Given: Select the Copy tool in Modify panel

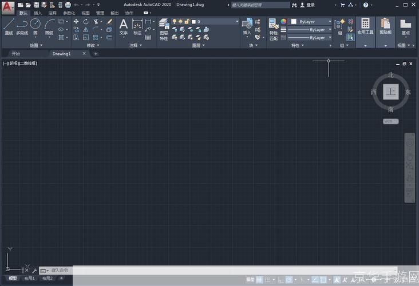Looking at the screenshot, I should tap(76, 29).
